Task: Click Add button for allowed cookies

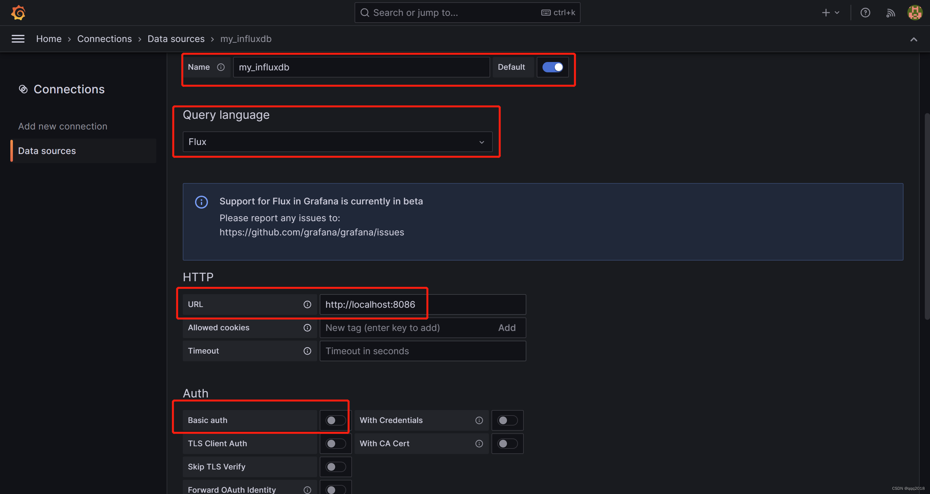Action: (x=507, y=327)
